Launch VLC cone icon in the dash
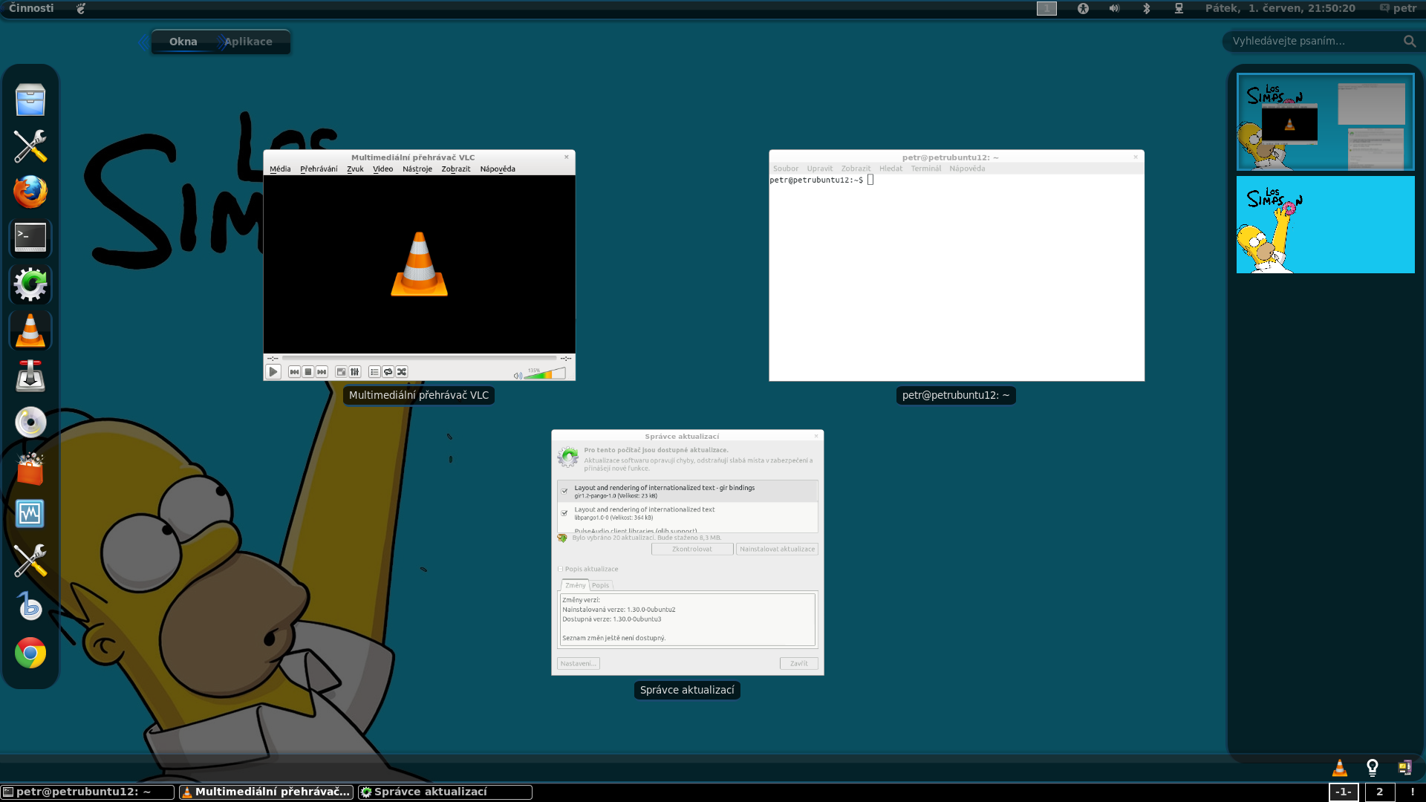The image size is (1426, 802). pos(30,330)
